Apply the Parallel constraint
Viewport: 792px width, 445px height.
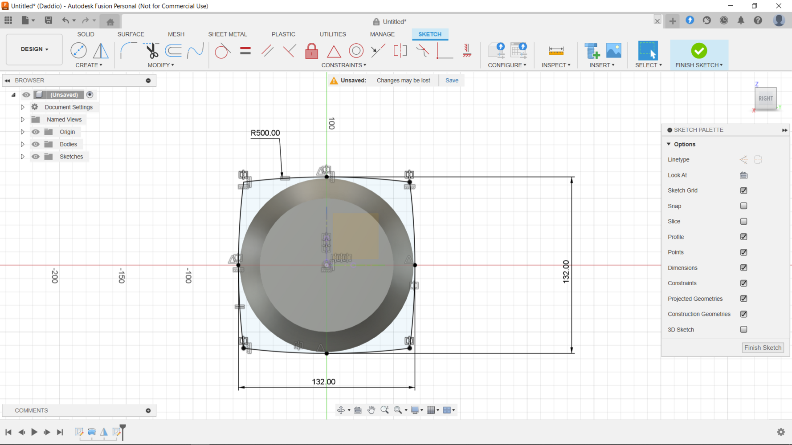[267, 51]
